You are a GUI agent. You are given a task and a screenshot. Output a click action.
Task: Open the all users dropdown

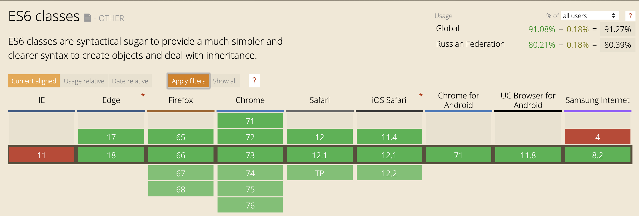coord(590,16)
